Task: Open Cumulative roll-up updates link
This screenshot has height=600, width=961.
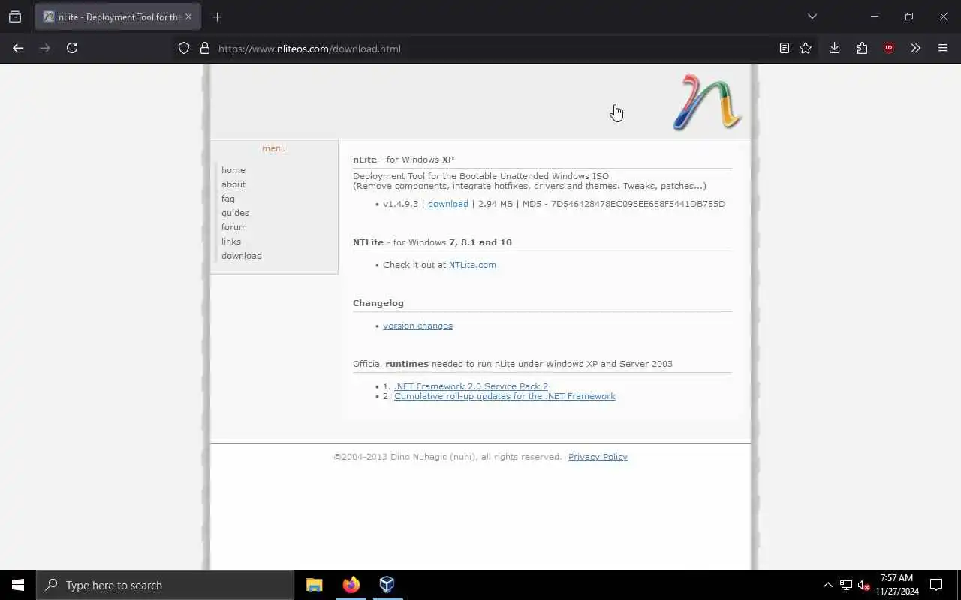Action: [505, 396]
